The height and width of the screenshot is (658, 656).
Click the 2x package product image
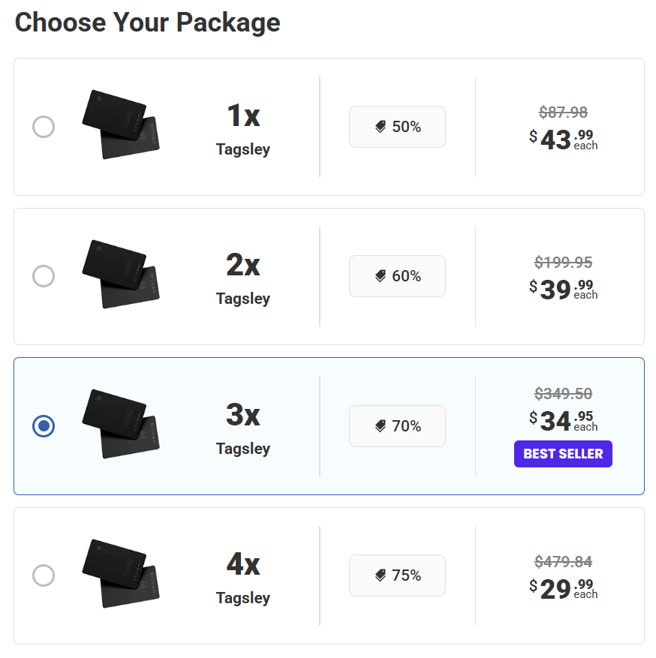[x=121, y=274]
